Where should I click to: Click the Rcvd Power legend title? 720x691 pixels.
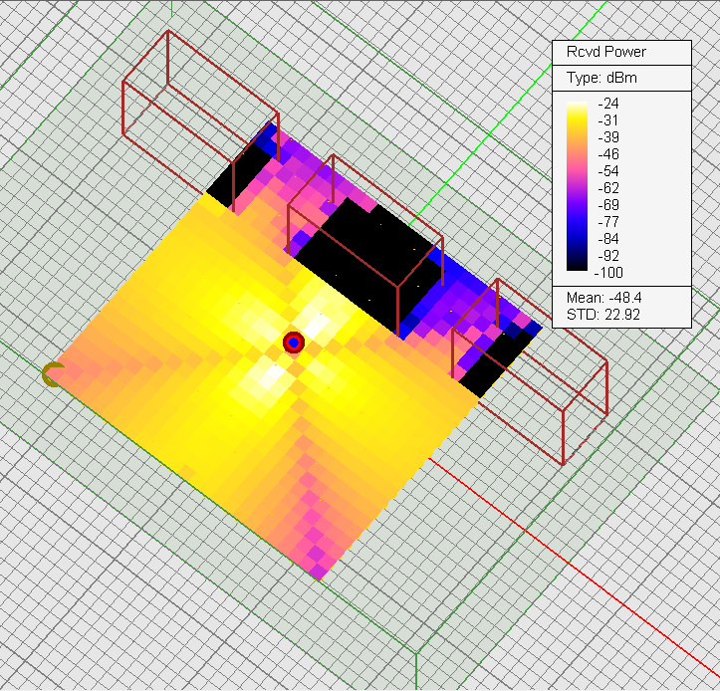click(605, 52)
